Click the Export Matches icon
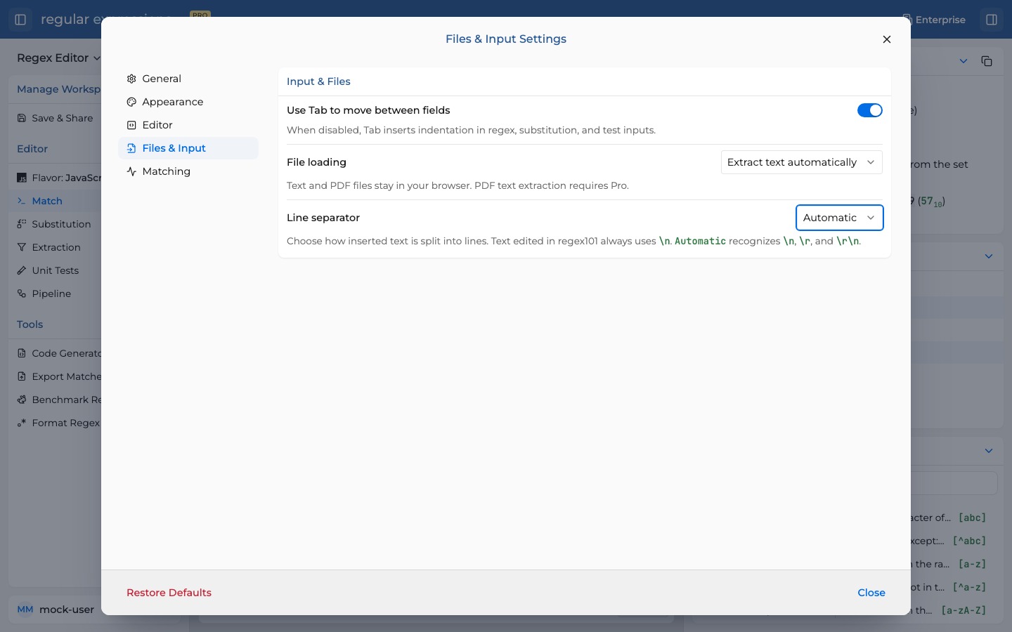 tap(22, 376)
